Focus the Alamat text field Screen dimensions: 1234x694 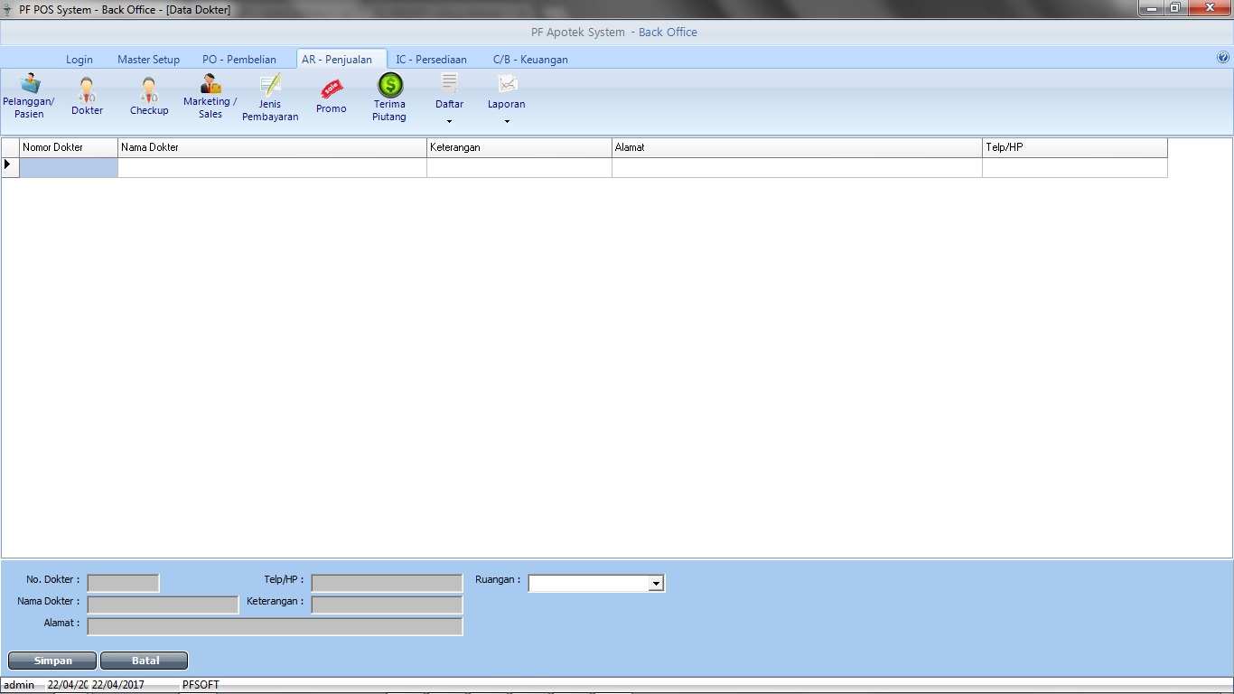tap(275, 626)
